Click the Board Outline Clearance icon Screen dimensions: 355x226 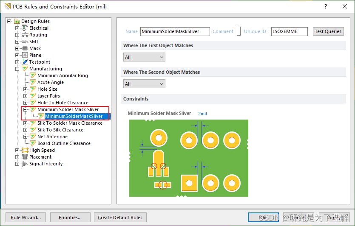coord(33,143)
